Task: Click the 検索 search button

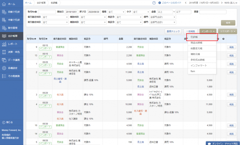Action: coord(228,23)
